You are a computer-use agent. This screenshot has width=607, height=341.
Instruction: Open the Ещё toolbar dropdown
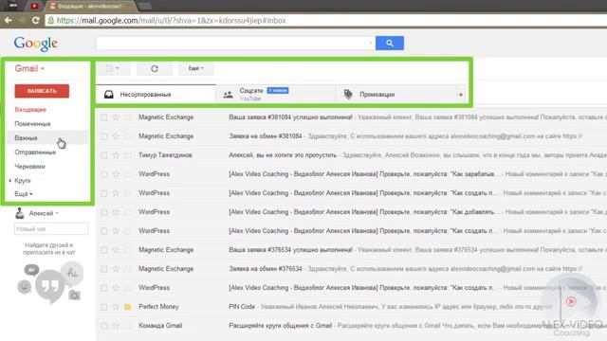coord(196,68)
